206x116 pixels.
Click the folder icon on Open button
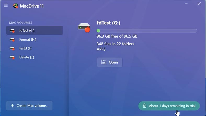[104, 62]
